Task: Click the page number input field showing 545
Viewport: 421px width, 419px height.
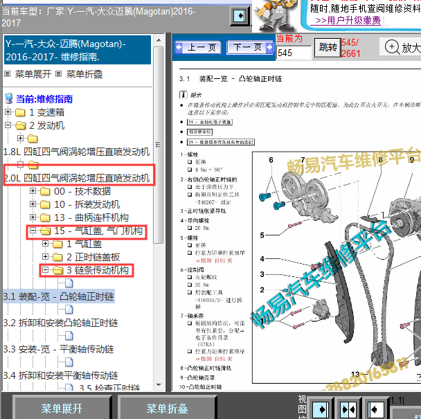Action: [294, 53]
